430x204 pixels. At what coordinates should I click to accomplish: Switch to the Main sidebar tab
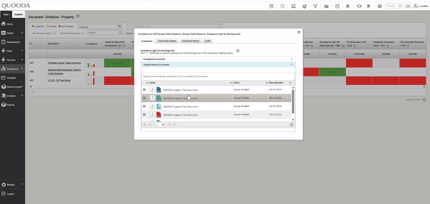coord(6,15)
